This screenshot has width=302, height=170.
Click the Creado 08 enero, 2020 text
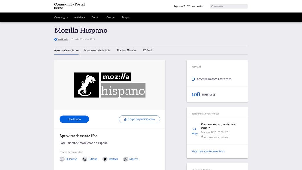(83, 39)
